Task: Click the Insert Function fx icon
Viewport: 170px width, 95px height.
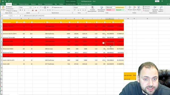Action: (20, 16)
